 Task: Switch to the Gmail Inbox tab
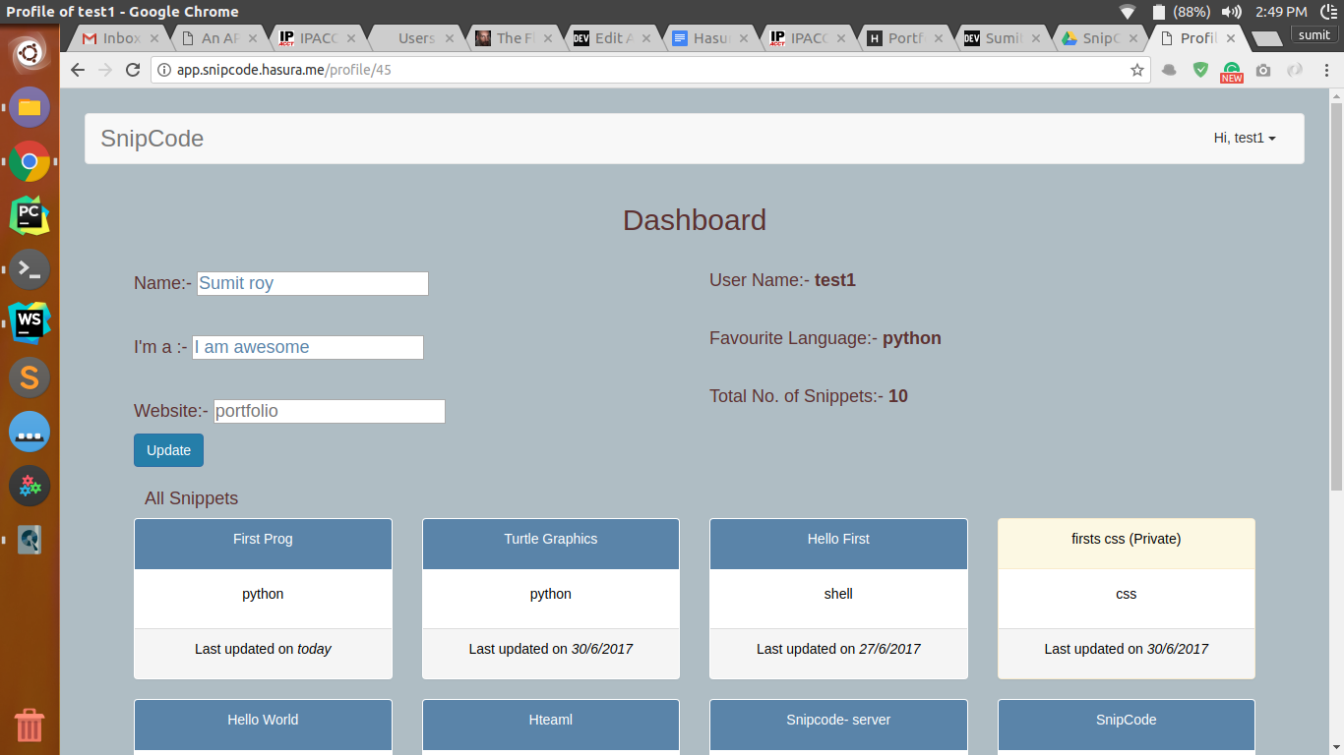[x=120, y=38]
